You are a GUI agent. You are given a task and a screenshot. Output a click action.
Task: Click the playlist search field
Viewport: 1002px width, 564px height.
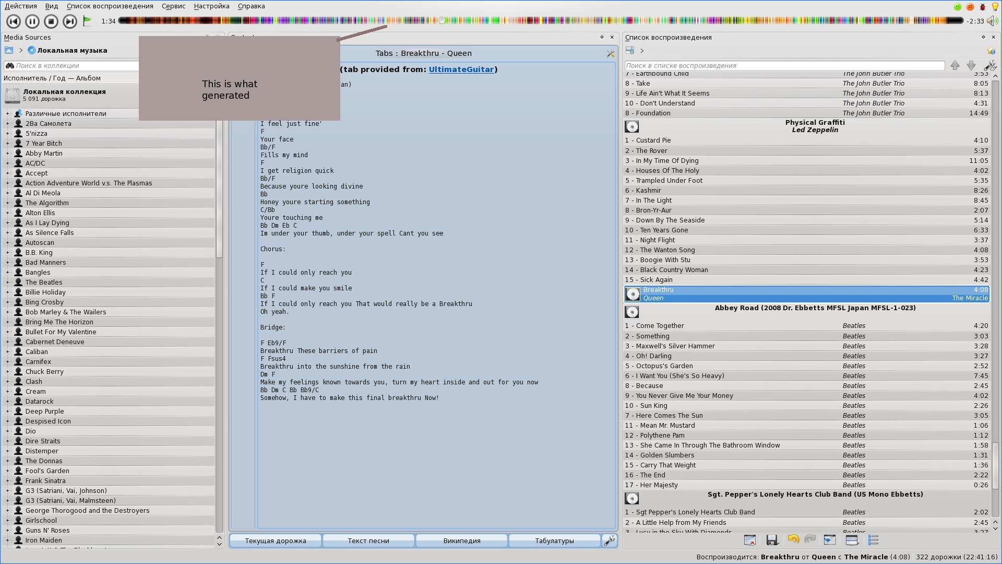click(785, 66)
